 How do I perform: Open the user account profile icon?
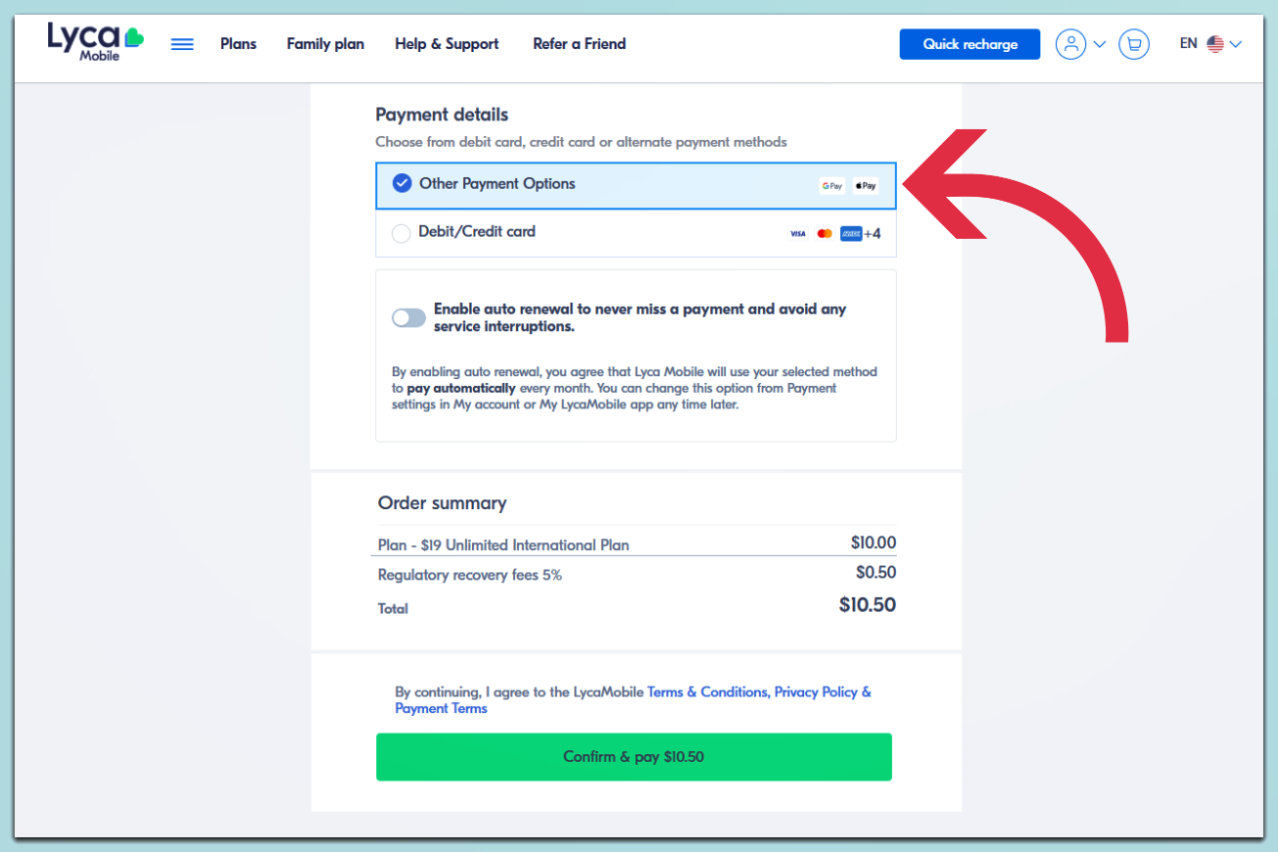[x=1070, y=44]
